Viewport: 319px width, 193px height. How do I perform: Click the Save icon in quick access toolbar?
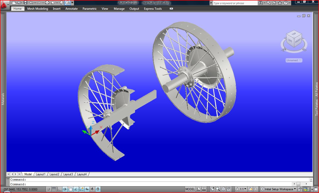25,3
